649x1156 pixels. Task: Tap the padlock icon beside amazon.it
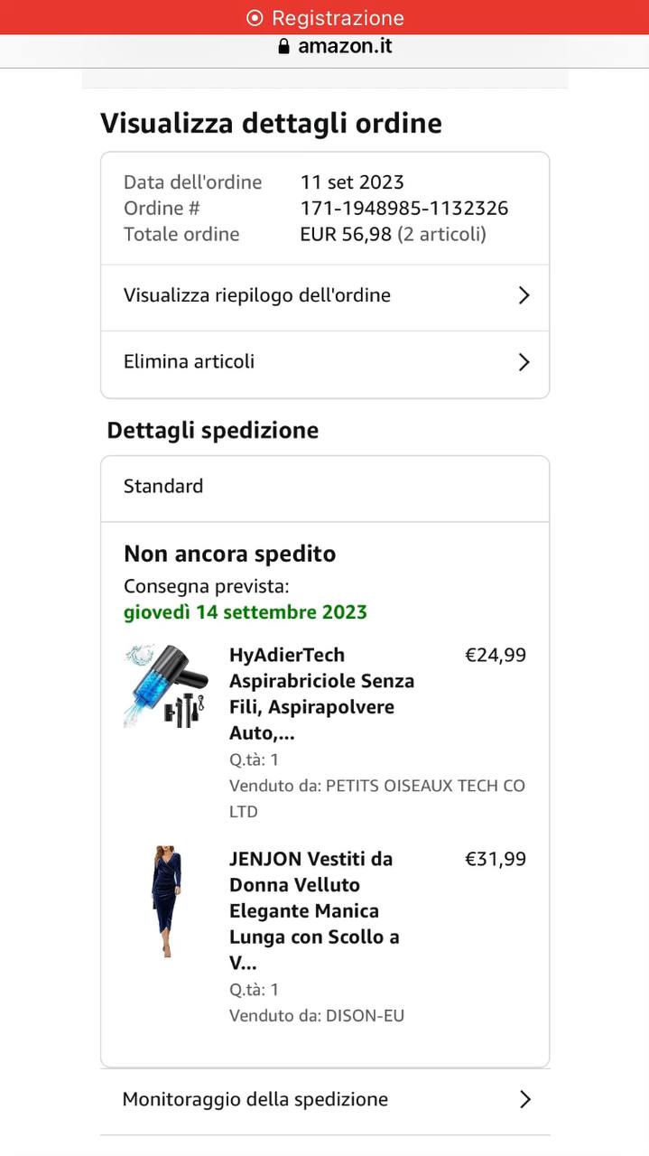pos(284,46)
